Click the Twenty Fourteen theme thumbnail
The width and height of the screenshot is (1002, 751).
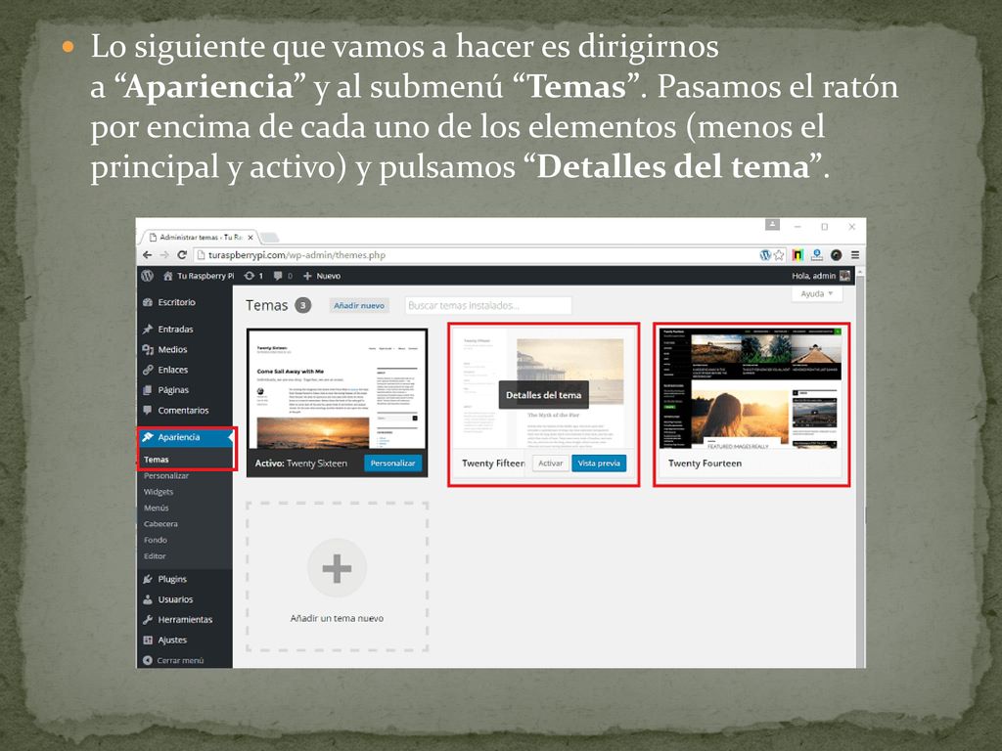[x=751, y=388]
